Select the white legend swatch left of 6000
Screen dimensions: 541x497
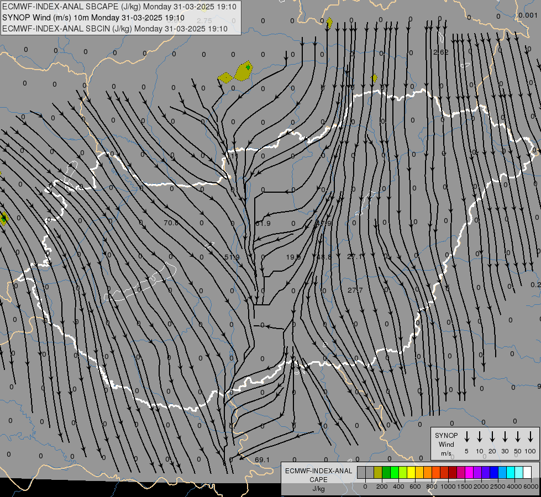pyautogui.click(x=527, y=472)
